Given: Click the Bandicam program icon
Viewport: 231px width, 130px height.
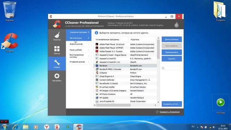Looking at the screenshot, I should [97, 66].
